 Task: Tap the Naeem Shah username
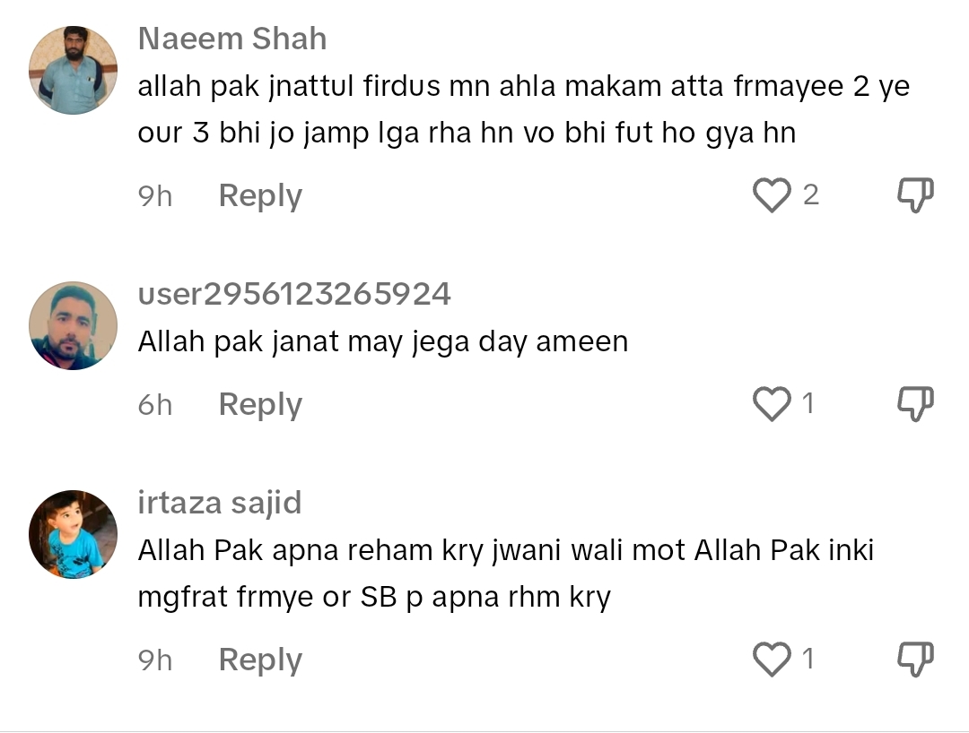point(231,39)
